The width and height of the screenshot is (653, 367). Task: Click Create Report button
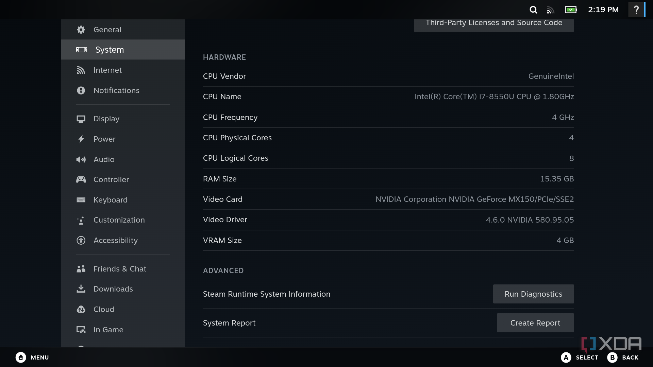(x=535, y=323)
